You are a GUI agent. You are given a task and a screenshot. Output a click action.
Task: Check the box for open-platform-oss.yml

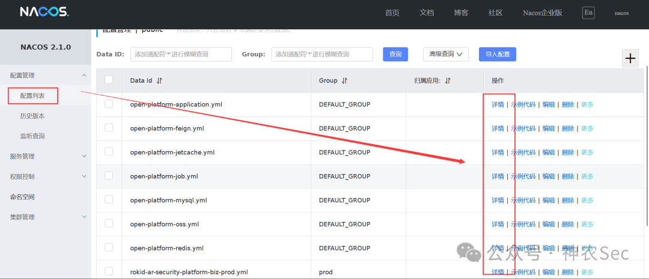point(109,223)
